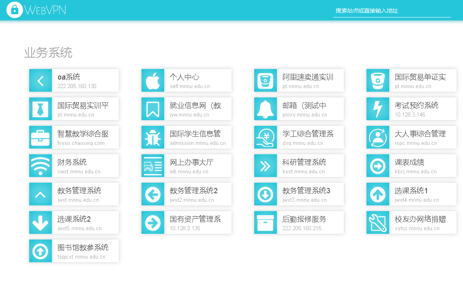Viewport: 463px width, 287px height.
Task: Open the oa系统 left chevron icon
Action: click(x=41, y=81)
